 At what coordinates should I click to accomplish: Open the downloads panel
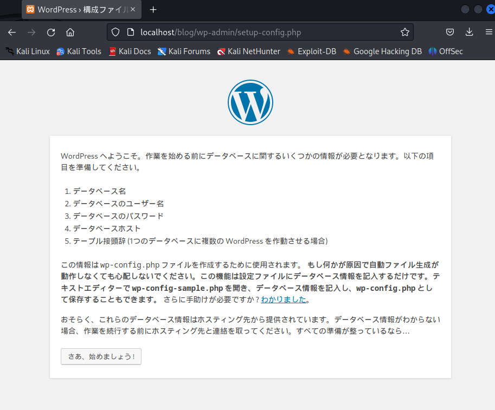(470, 32)
